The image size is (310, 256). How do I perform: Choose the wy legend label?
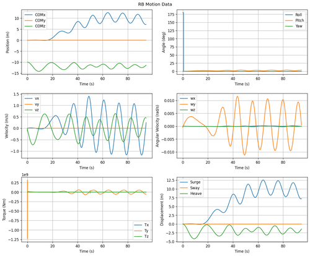193,105
